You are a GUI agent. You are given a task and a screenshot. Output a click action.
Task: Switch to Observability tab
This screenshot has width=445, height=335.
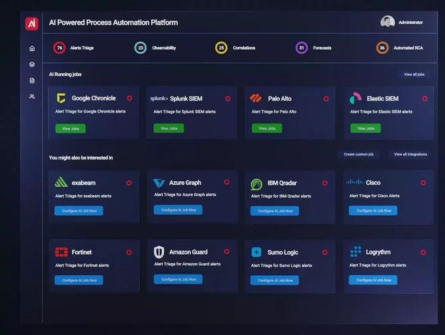point(164,48)
